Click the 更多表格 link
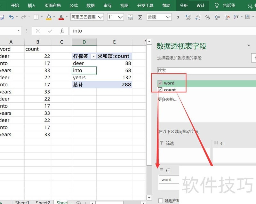The width and height of the screenshot is (256, 204). pyautogui.click(x=167, y=99)
